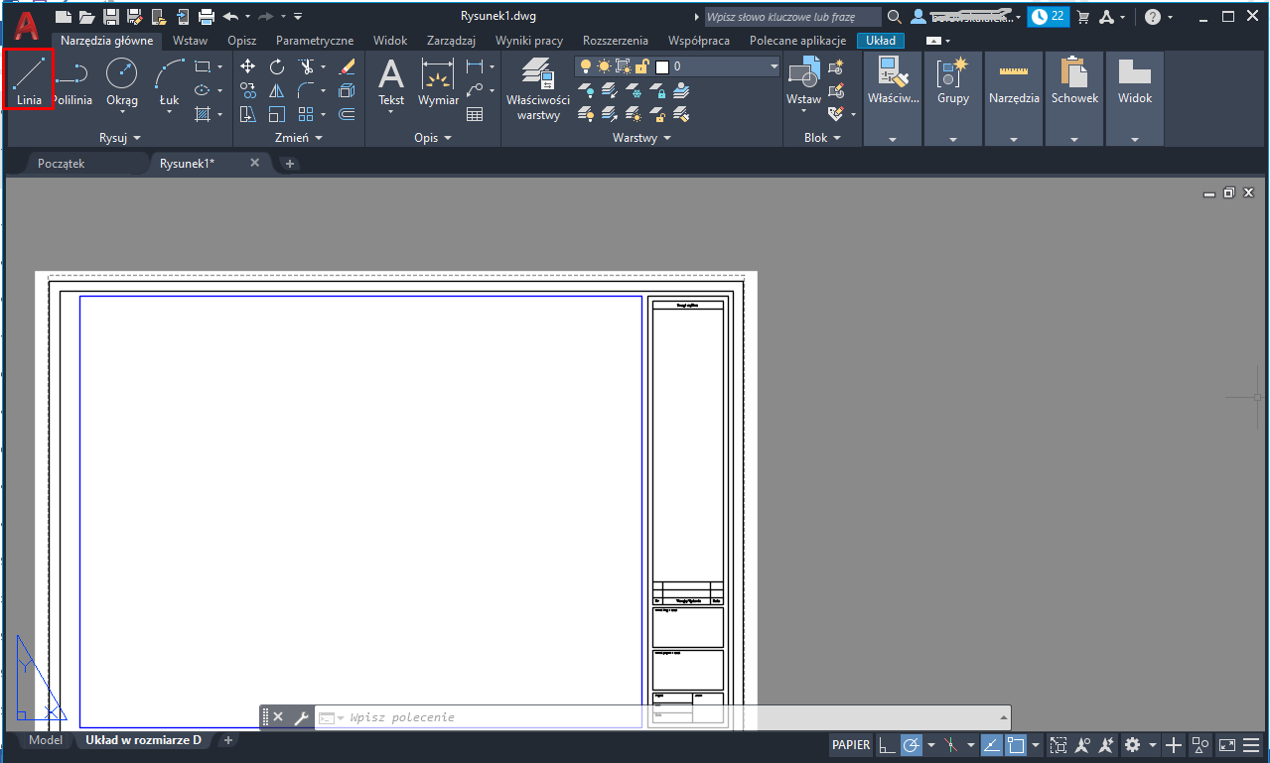Choose the Stretch tool icon
1270x763 pixels.
pos(248,114)
